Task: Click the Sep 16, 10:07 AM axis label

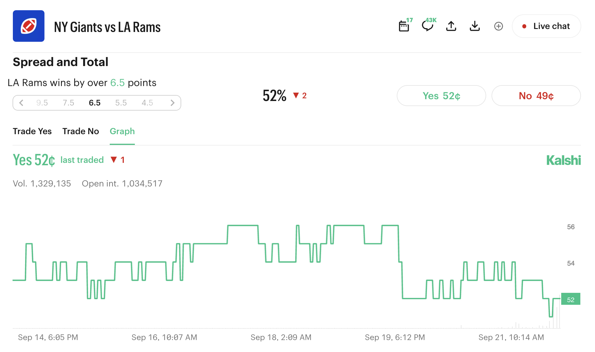Action: point(164,337)
